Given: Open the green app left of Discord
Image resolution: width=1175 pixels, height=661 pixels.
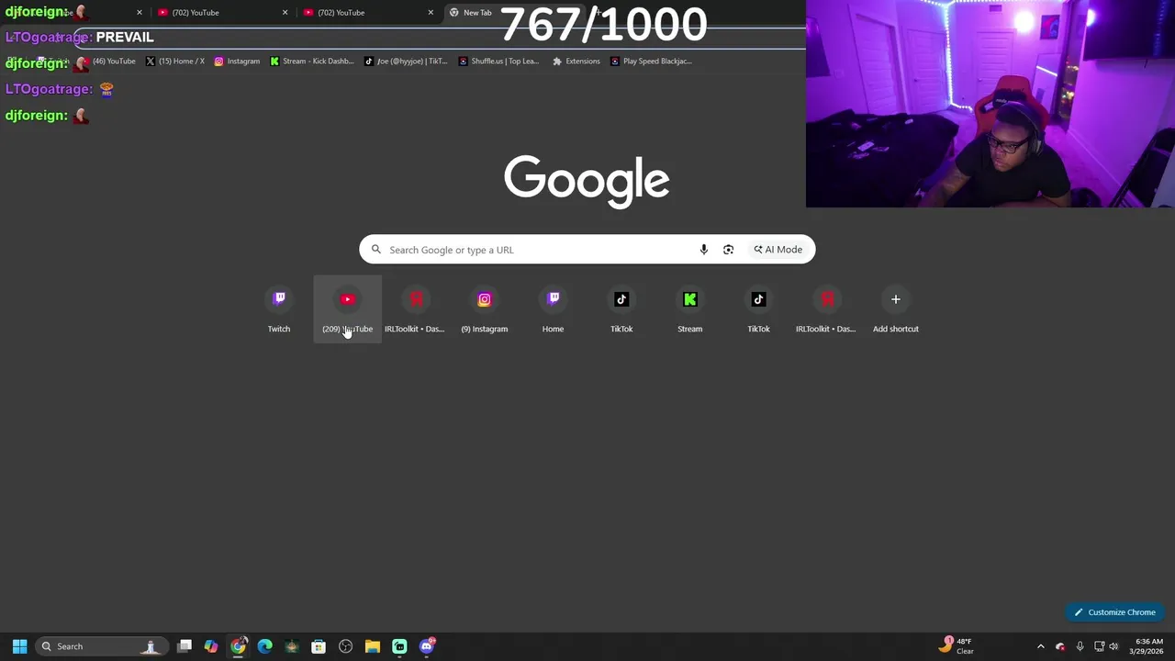Looking at the screenshot, I should 399,646.
